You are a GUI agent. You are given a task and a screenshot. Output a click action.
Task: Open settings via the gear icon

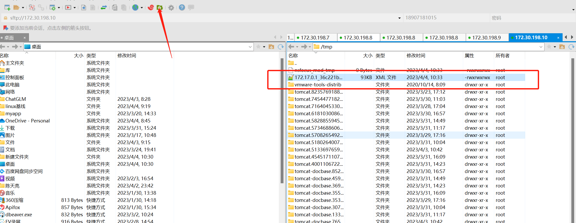coord(171,7)
